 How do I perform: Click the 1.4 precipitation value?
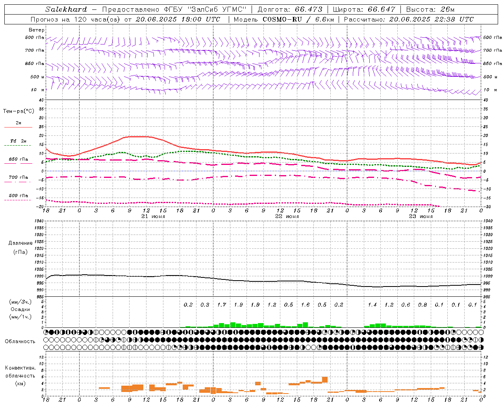tap(372, 305)
